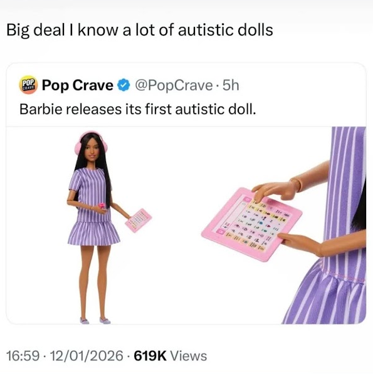Open Pop Crave display name link
Viewport: 373px width, 374px height.
(78, 85)
